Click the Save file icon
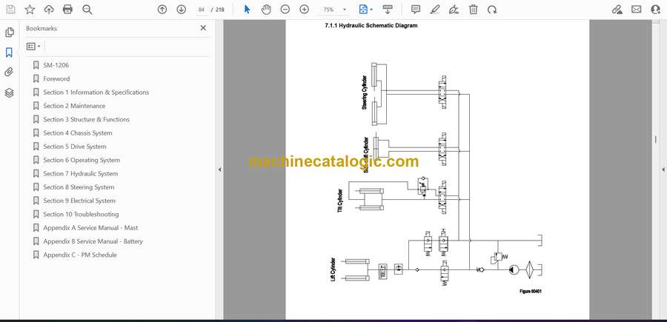This screenshot has width=667, height=322. tap(10, 10)
